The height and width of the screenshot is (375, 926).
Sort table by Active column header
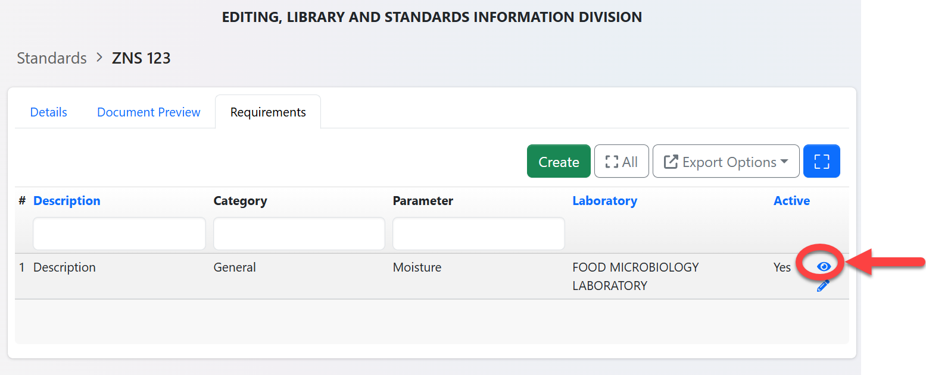(x=791, y=201)
